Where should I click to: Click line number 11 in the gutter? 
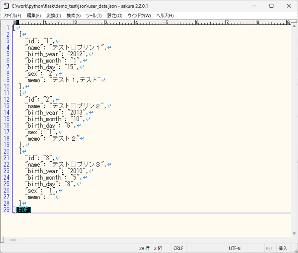click(6, 93)
